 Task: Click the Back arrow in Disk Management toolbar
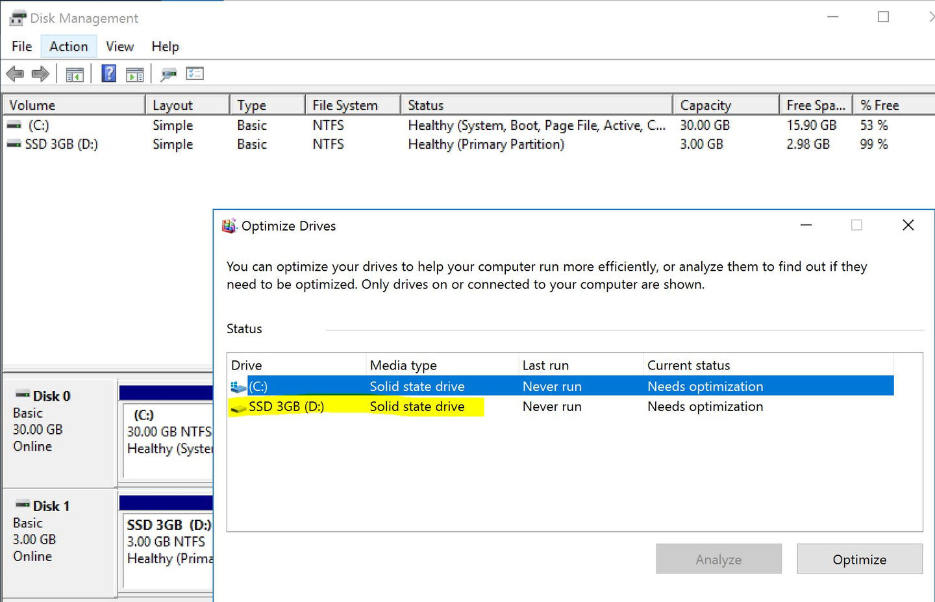pos(15,74)
